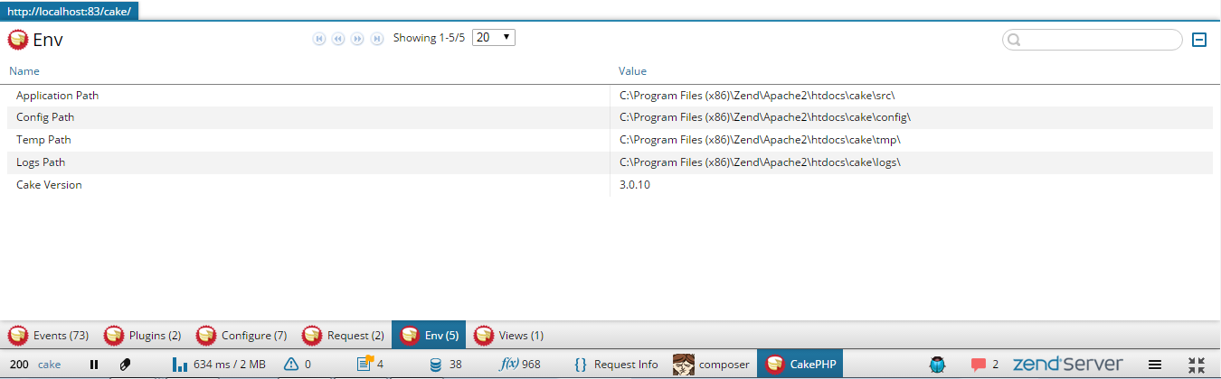Sort by Name column header
Image resolution: width=1221 pixels, height=379 pixels.
(24, 71)
